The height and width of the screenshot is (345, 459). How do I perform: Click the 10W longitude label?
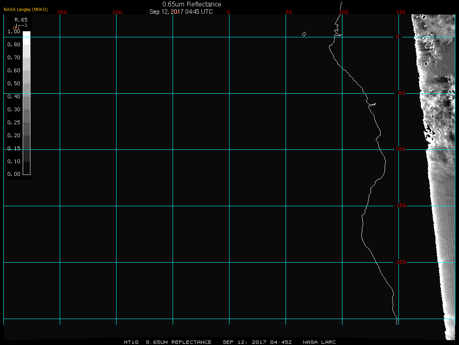[x=117, y=12]
